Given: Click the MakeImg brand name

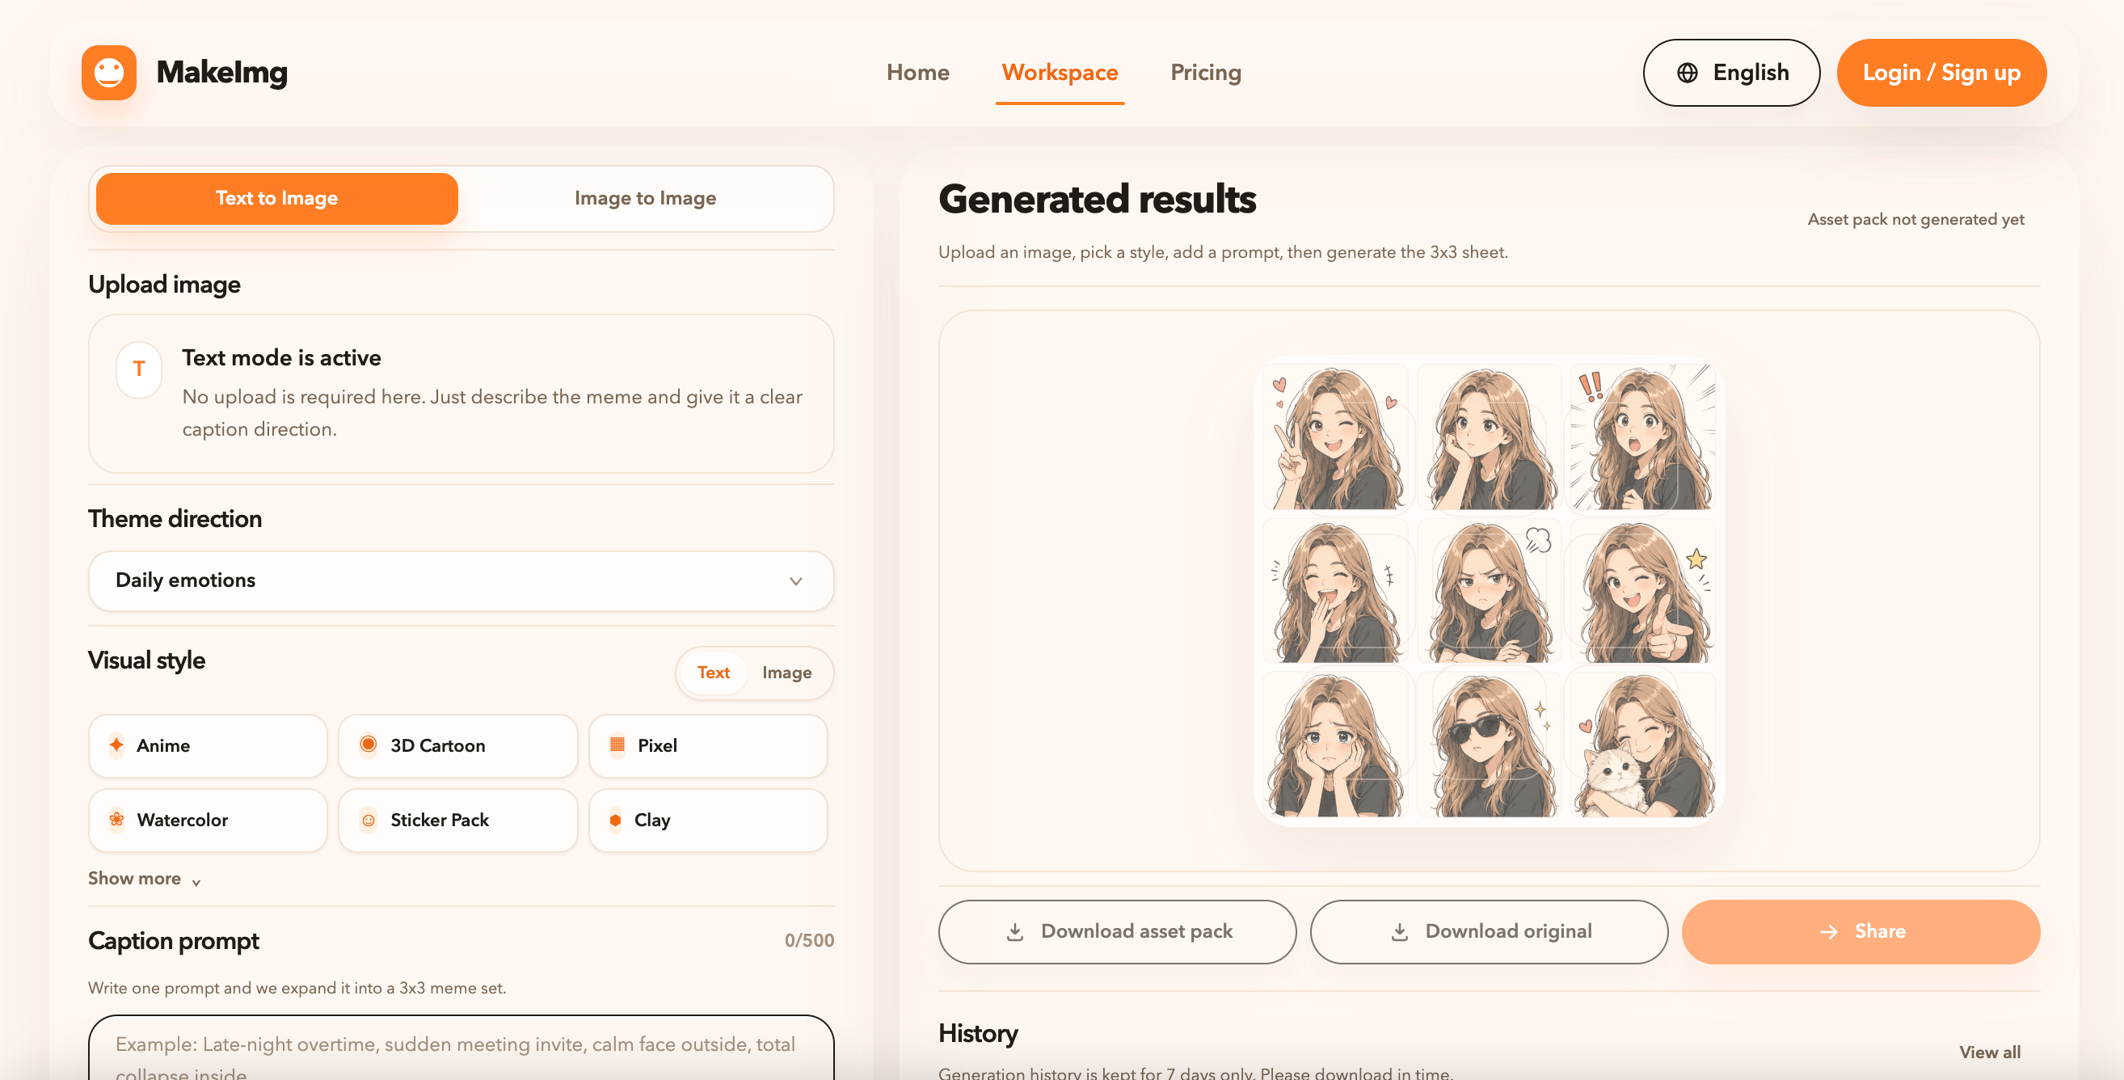Looking at the screenshot, I should tap(221, 73).
